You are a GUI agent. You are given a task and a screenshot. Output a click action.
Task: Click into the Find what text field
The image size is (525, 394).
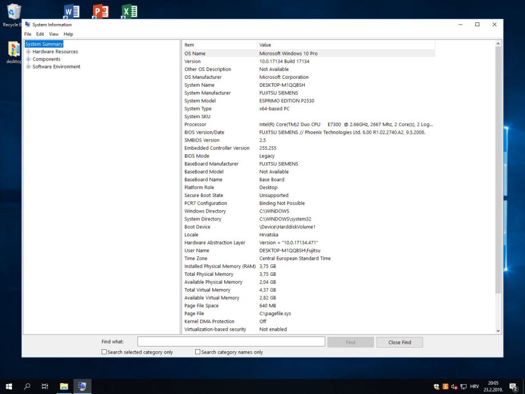click(231, 342)
